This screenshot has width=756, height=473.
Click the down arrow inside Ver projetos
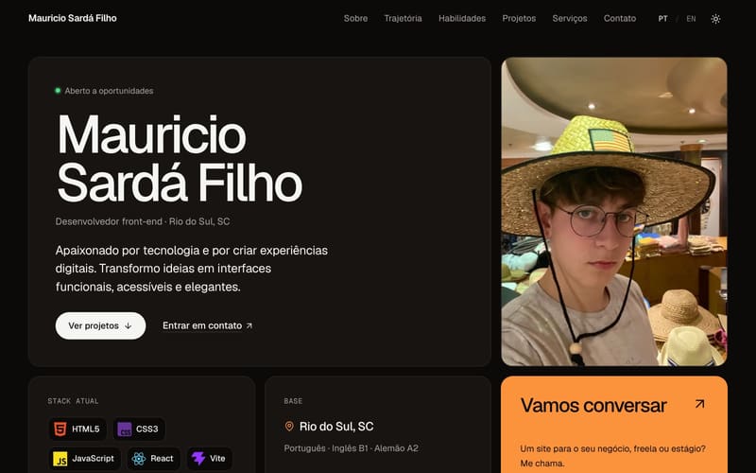[x=129, y=325]
